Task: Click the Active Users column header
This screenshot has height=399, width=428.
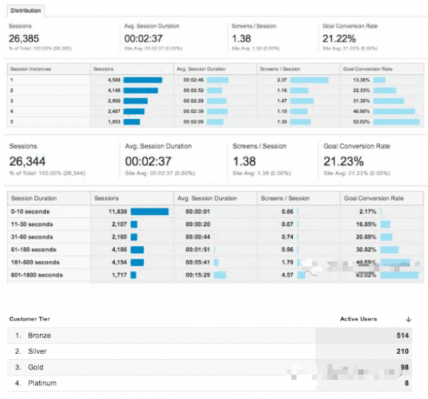Action: click(x=358, y=318)
